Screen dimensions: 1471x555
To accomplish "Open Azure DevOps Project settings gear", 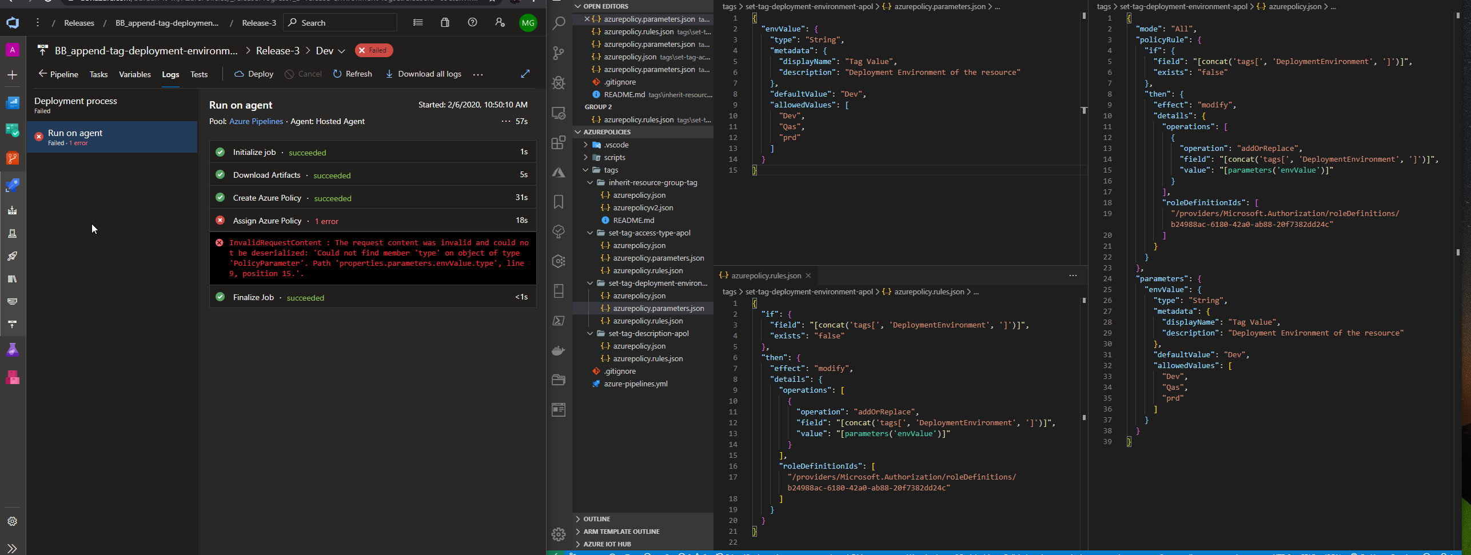I will (13, 521).
